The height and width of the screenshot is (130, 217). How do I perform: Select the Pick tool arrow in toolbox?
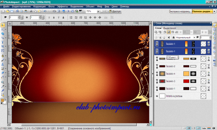point(3,25)
